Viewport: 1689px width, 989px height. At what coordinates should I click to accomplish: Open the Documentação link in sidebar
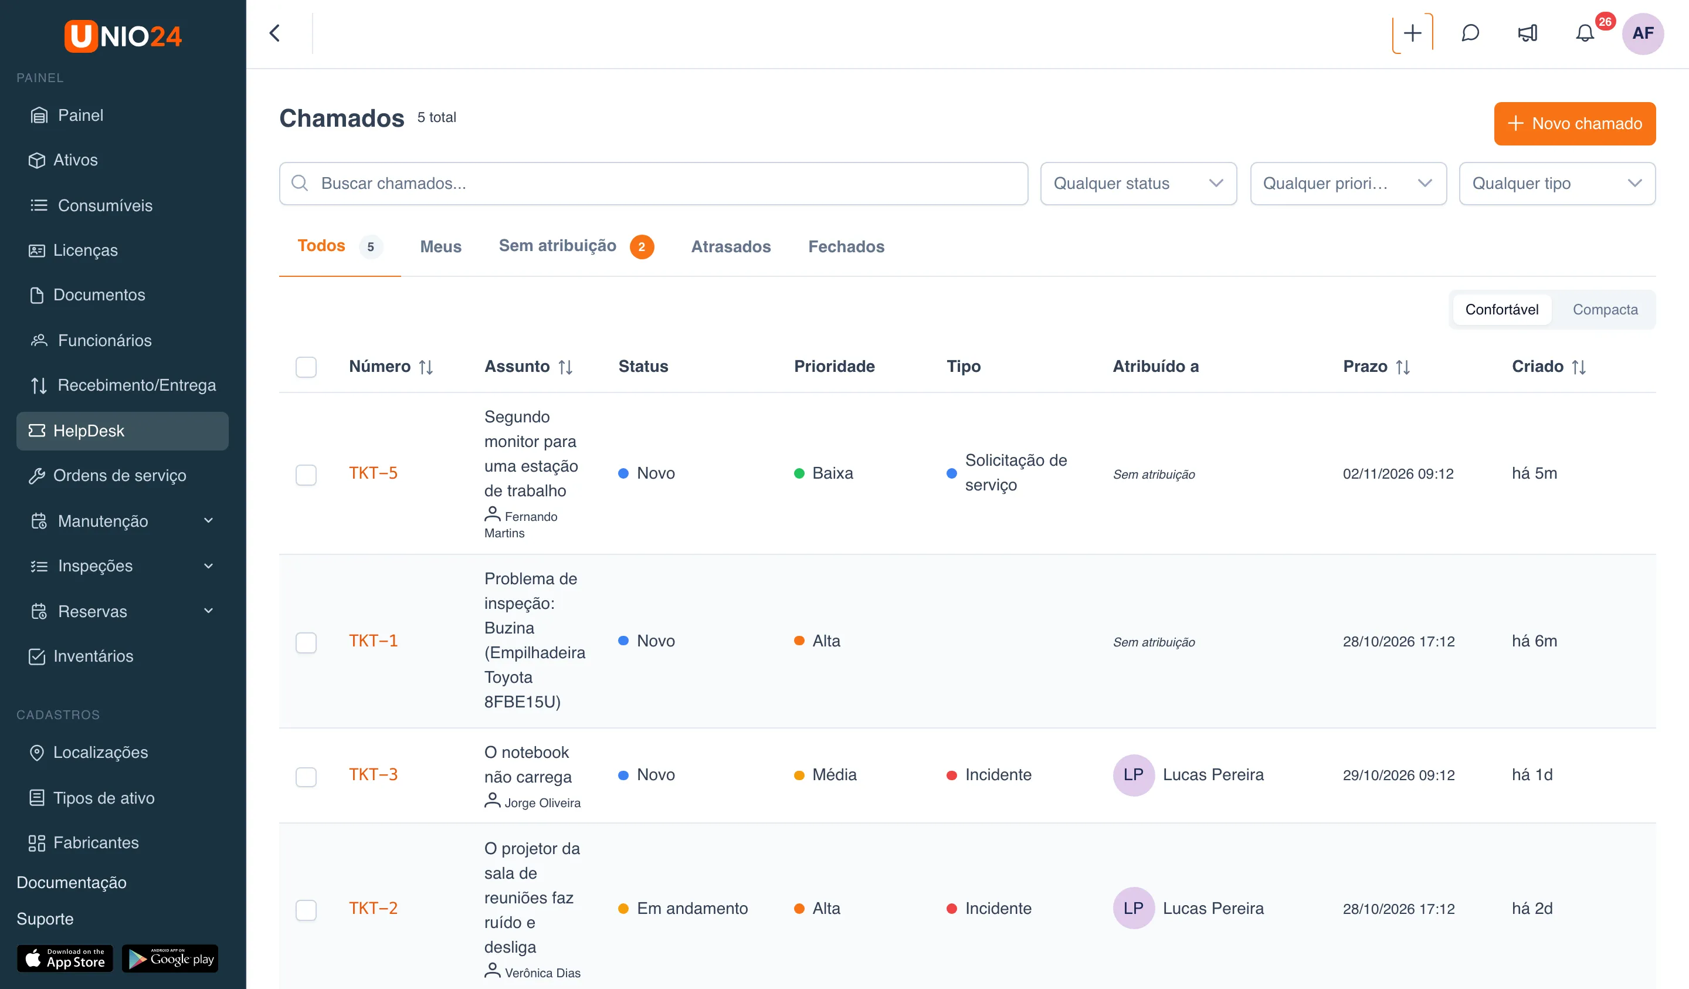pyautogui.click(x=71, y=882)
